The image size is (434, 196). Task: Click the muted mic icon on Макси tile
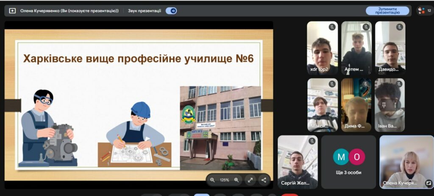pos(332,84)
